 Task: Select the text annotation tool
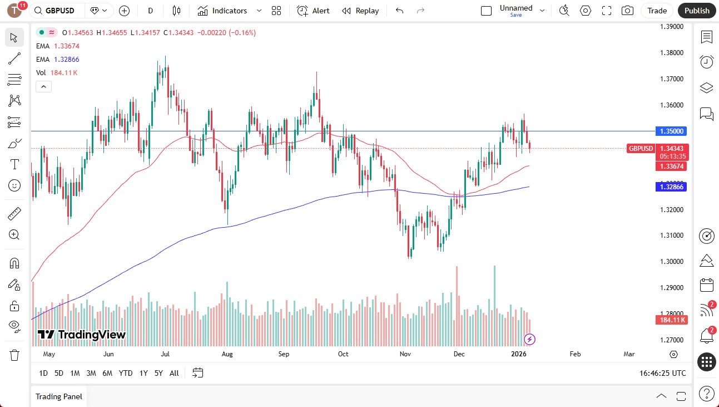click(x=14, y=164)
